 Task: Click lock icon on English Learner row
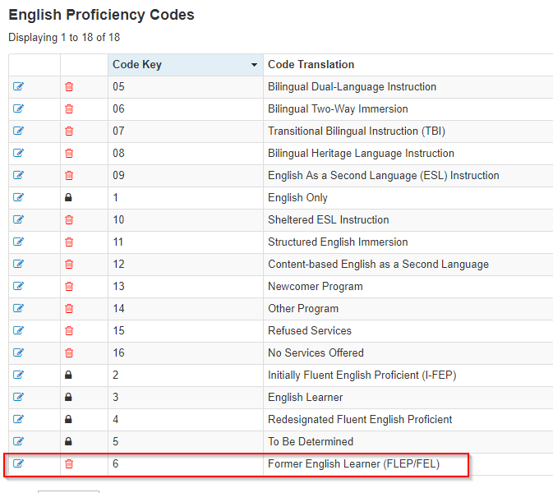(x=69, y=397)
